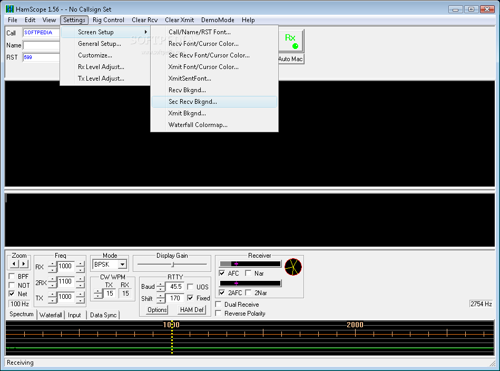500x371 pixels.
Task: Click the Call input field
Action: [41, 33]
